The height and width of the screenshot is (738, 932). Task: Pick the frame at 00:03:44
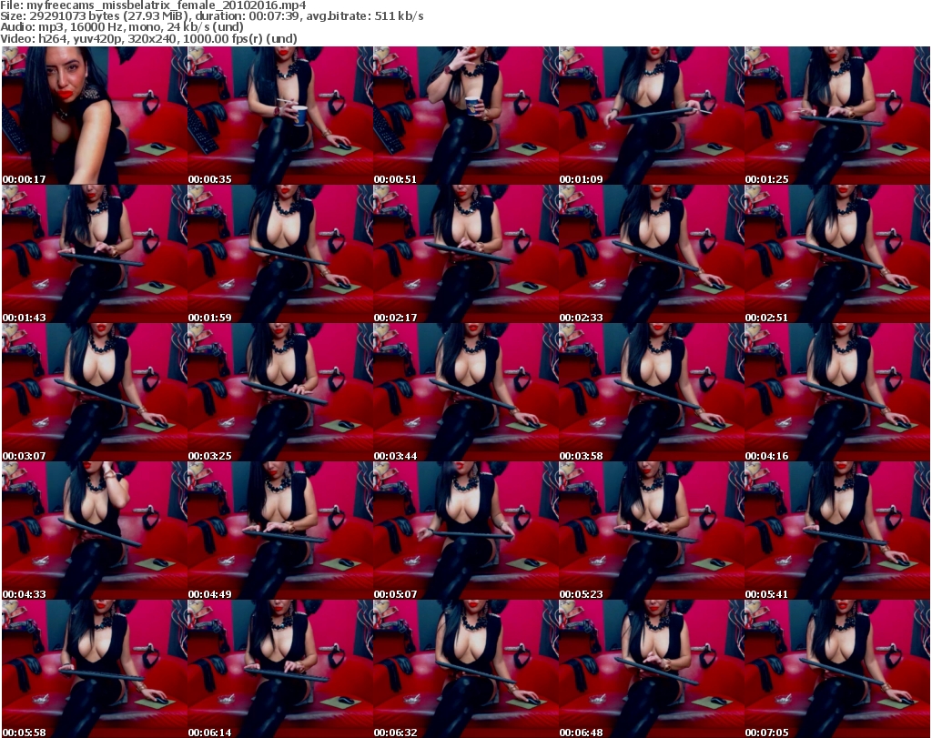click(x=465, y=393)
